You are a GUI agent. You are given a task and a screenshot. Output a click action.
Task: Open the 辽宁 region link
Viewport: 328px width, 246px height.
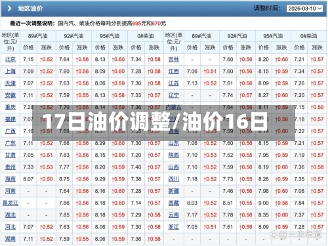coord(174,95)
